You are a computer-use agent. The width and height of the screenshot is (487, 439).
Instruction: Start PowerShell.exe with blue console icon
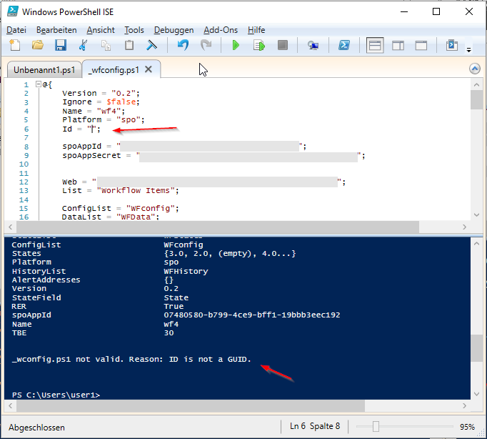point(344,45)
